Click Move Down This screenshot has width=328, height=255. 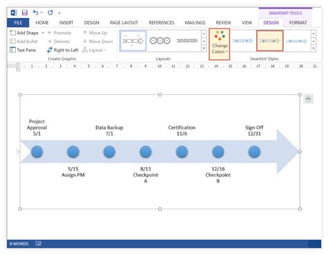[x=98, y=42]
